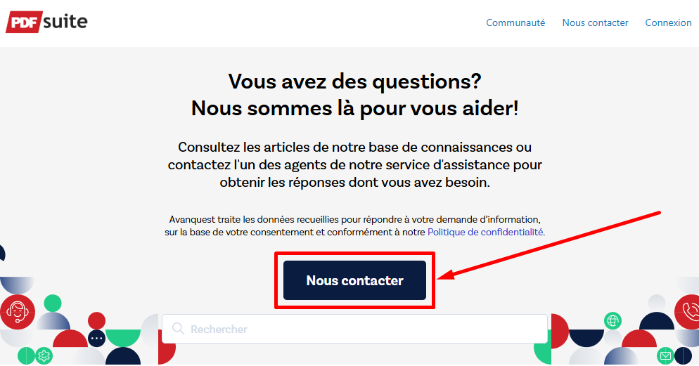Click the red annotation arrow
This screenshot has height=366, width=699.
(549, 245)
